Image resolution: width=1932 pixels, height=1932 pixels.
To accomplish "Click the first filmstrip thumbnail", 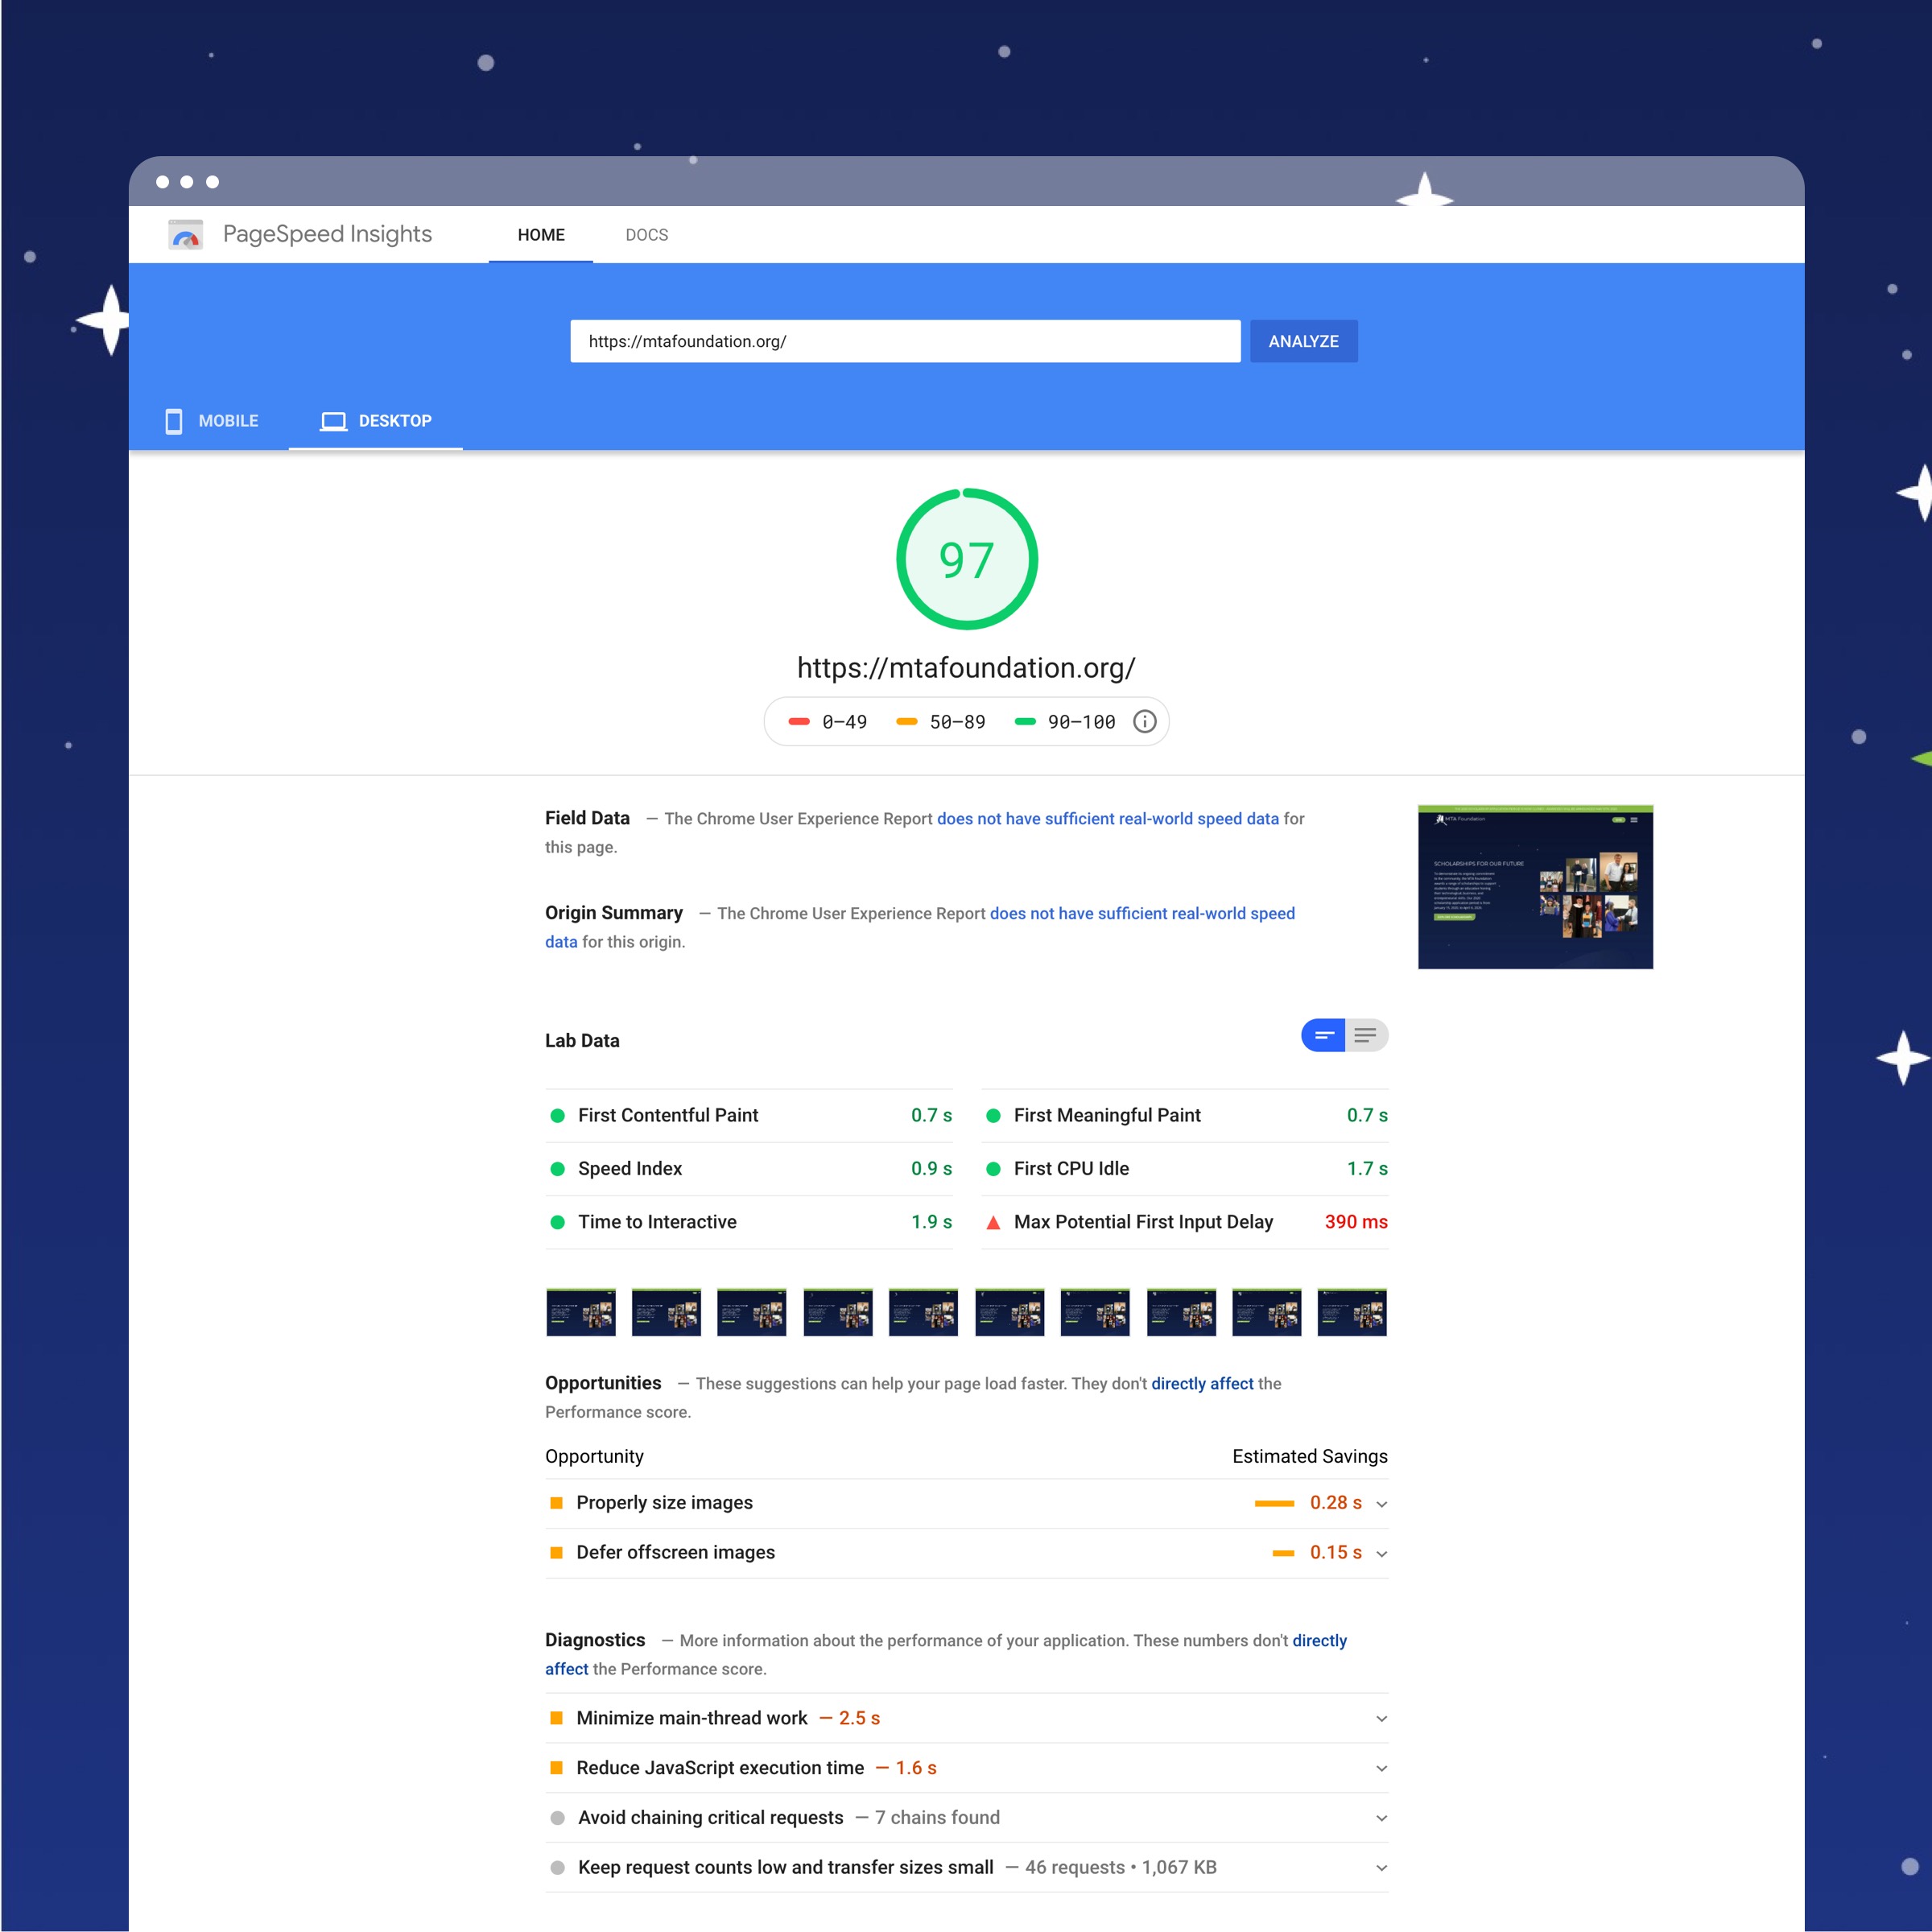I will (581, 1312).
